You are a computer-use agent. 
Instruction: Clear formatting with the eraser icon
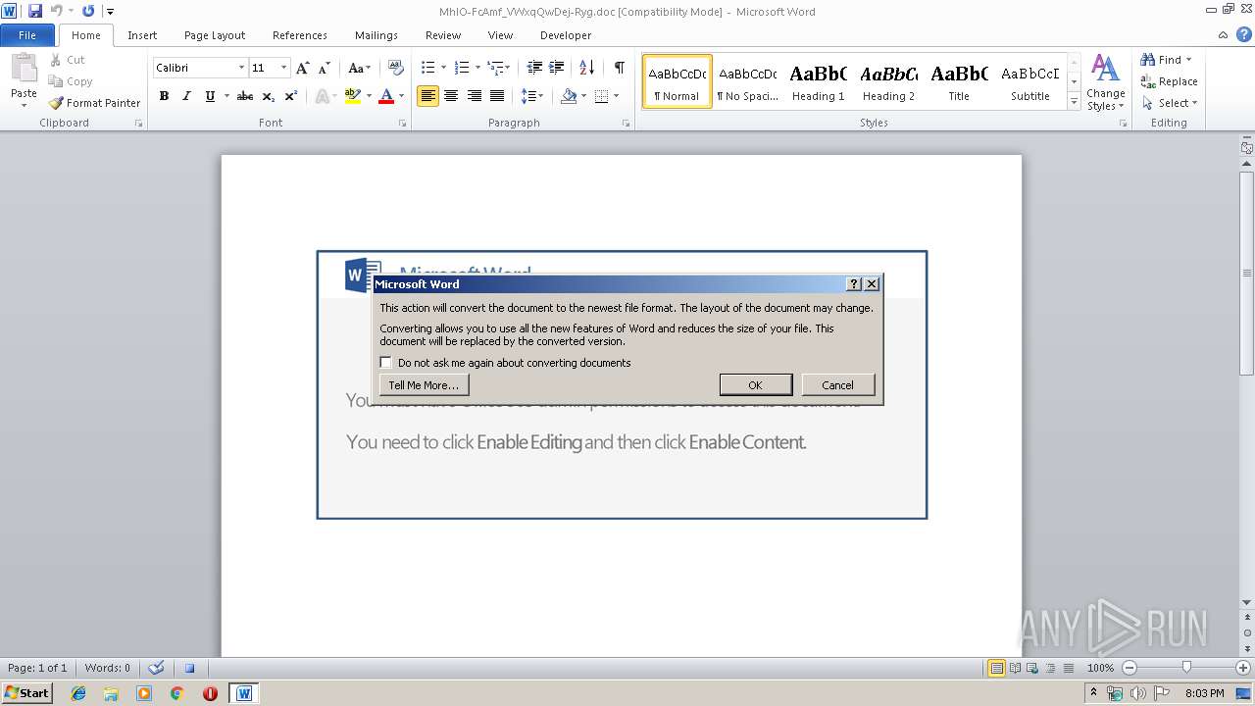click(x=396, y=68)
